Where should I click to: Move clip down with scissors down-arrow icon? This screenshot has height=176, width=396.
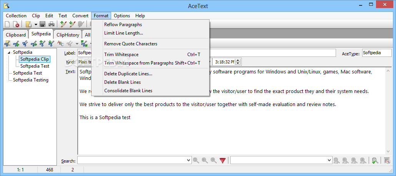tap(51, 43)
